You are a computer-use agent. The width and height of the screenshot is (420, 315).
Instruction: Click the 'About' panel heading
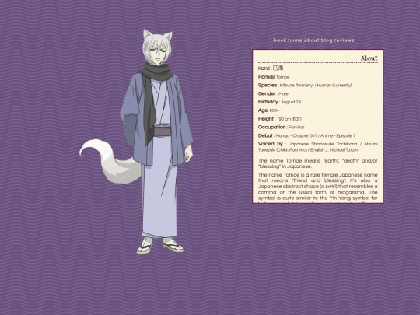tap(369, 58)
